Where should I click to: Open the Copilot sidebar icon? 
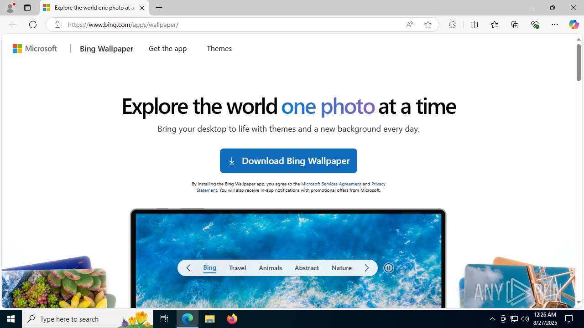pos(574,25)
